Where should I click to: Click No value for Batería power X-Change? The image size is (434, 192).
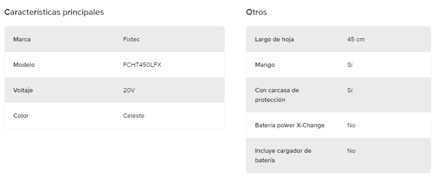[x=351, y=126]
